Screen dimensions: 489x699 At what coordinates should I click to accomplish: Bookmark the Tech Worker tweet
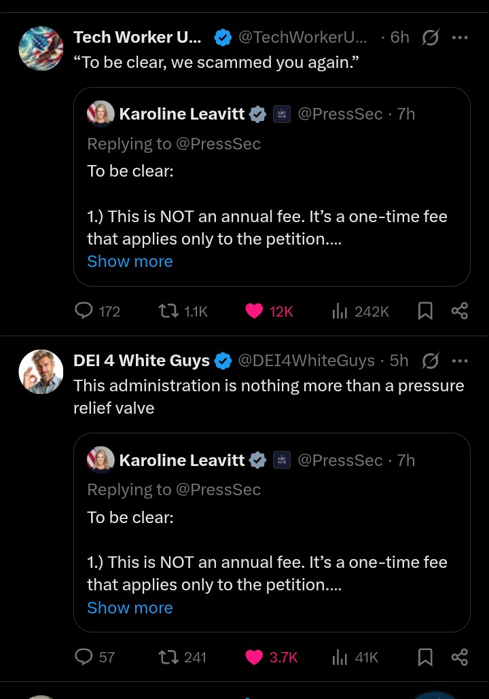pos(424,310)
